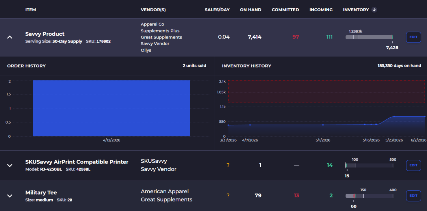427x211 pixels.
Task: Sort by the Sales/Day column header
Action: (x=217, y=10)
